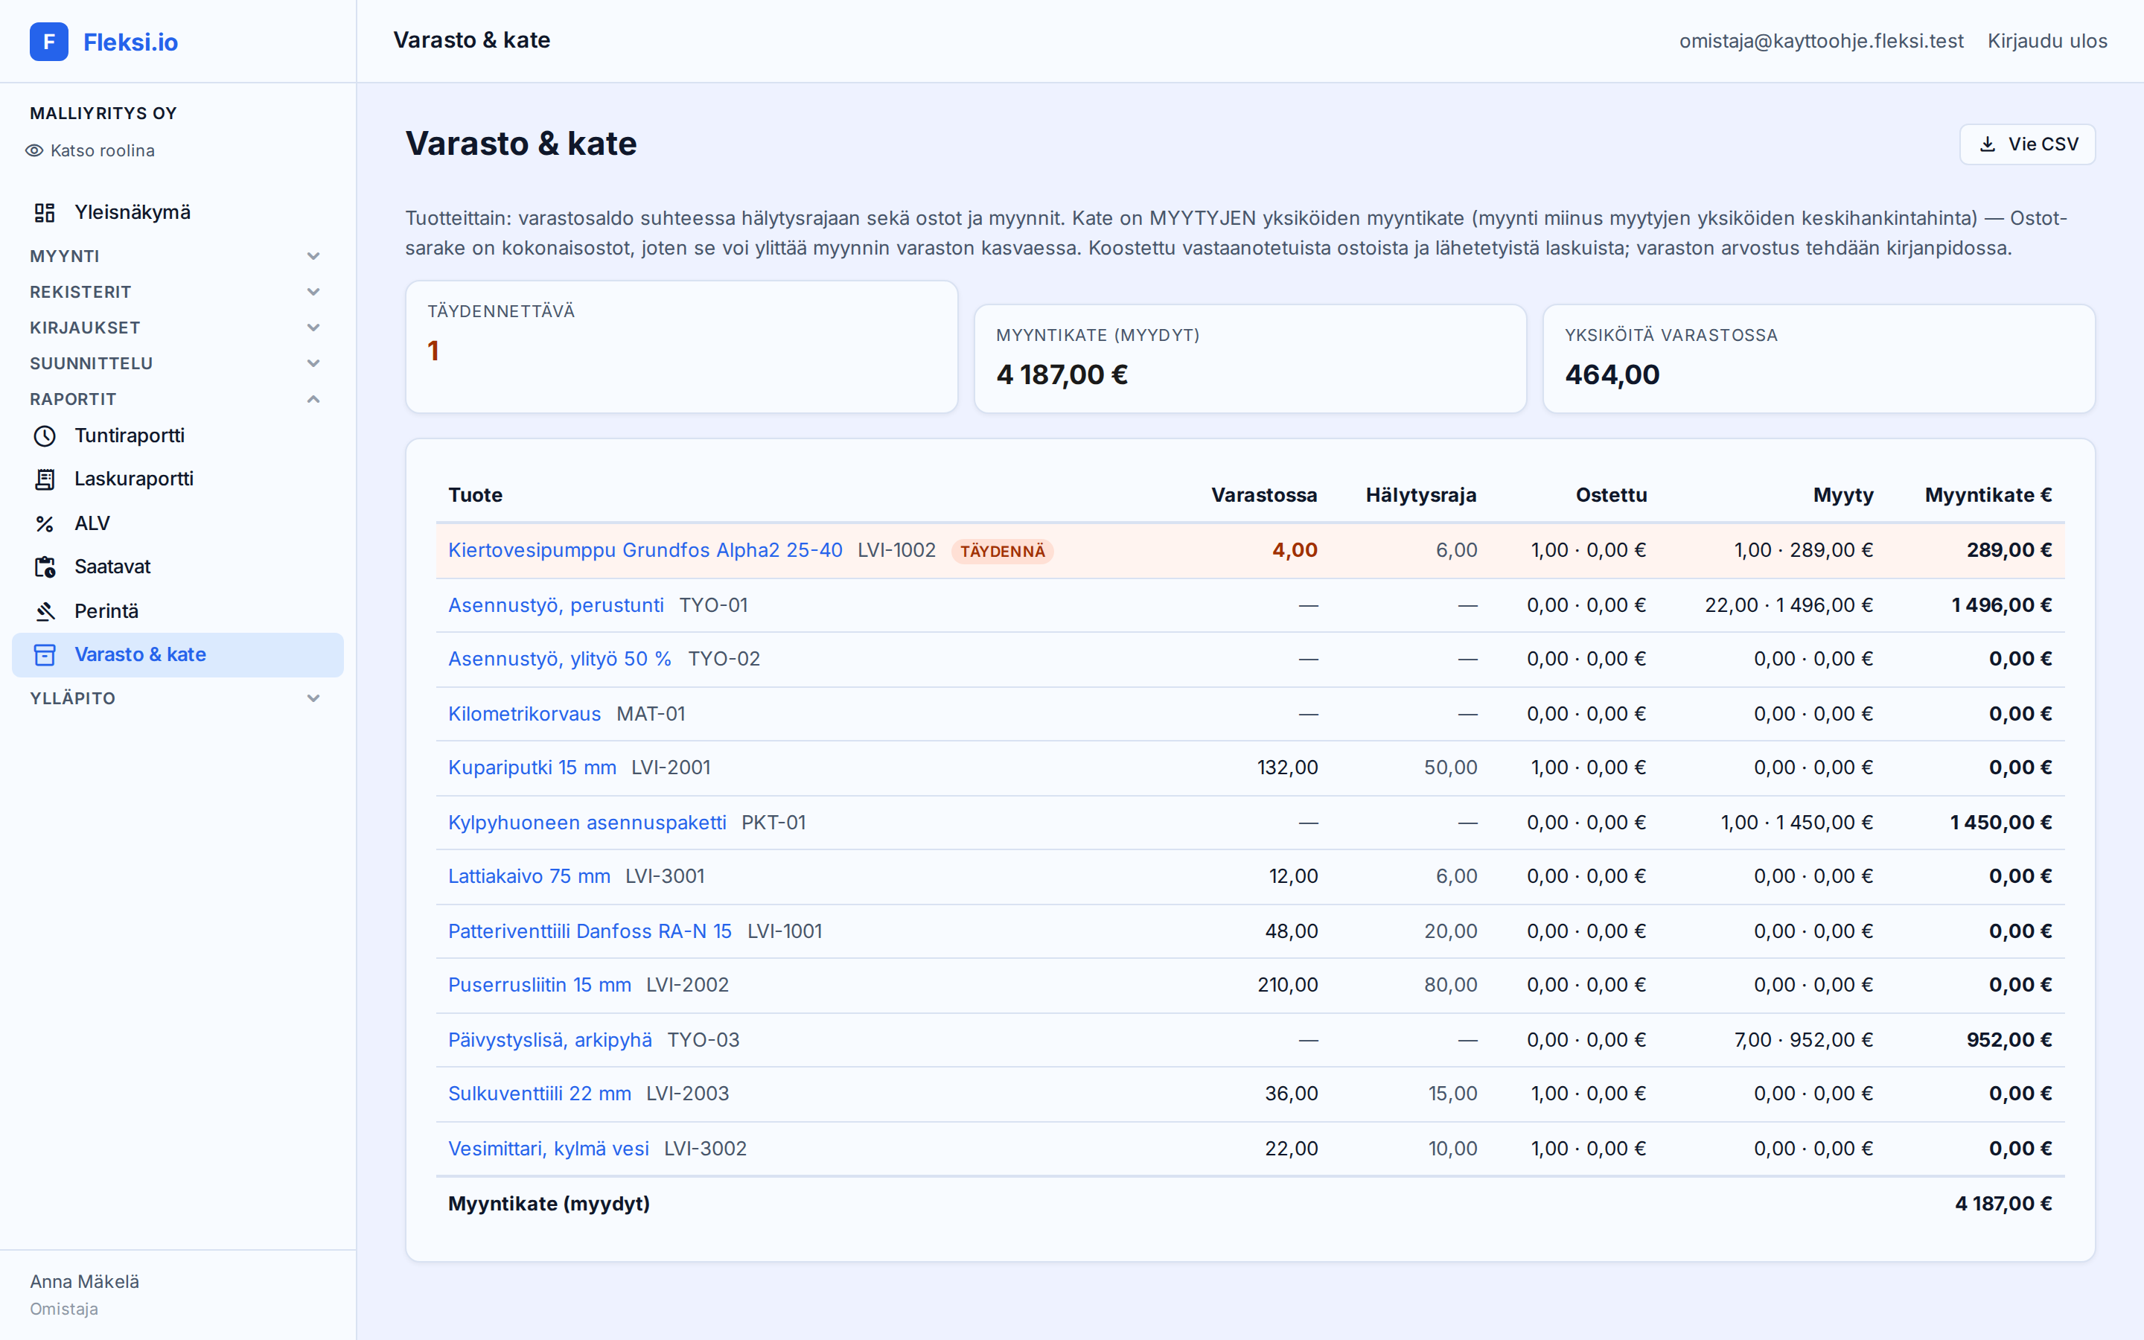
Task: Click the download icon in Vie CSV
Action: click(1988, 144)
